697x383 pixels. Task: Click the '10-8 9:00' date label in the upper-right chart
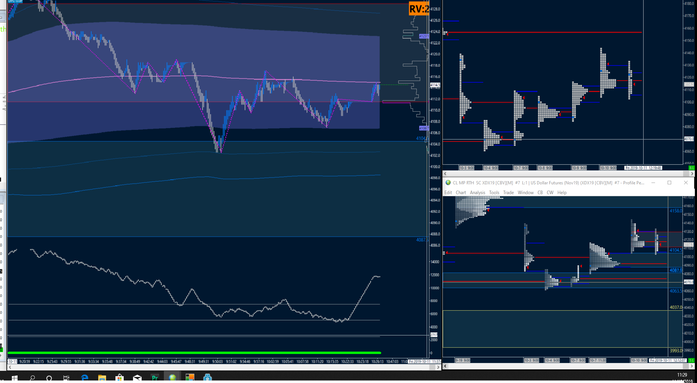pos(545,168)
